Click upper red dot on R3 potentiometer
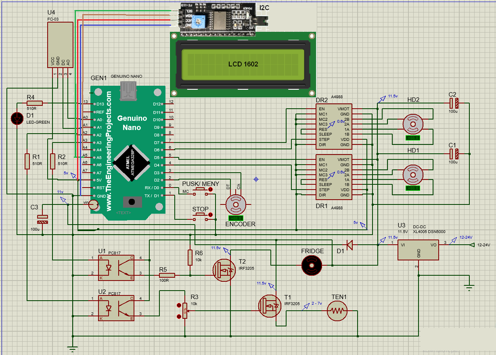 click(x=179, y=305)
